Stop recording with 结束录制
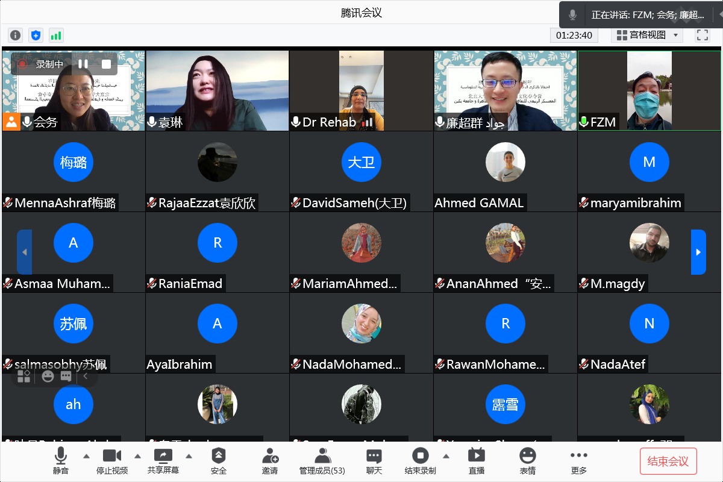This screenshot has width=723, height=482. [x=420, y=461]
